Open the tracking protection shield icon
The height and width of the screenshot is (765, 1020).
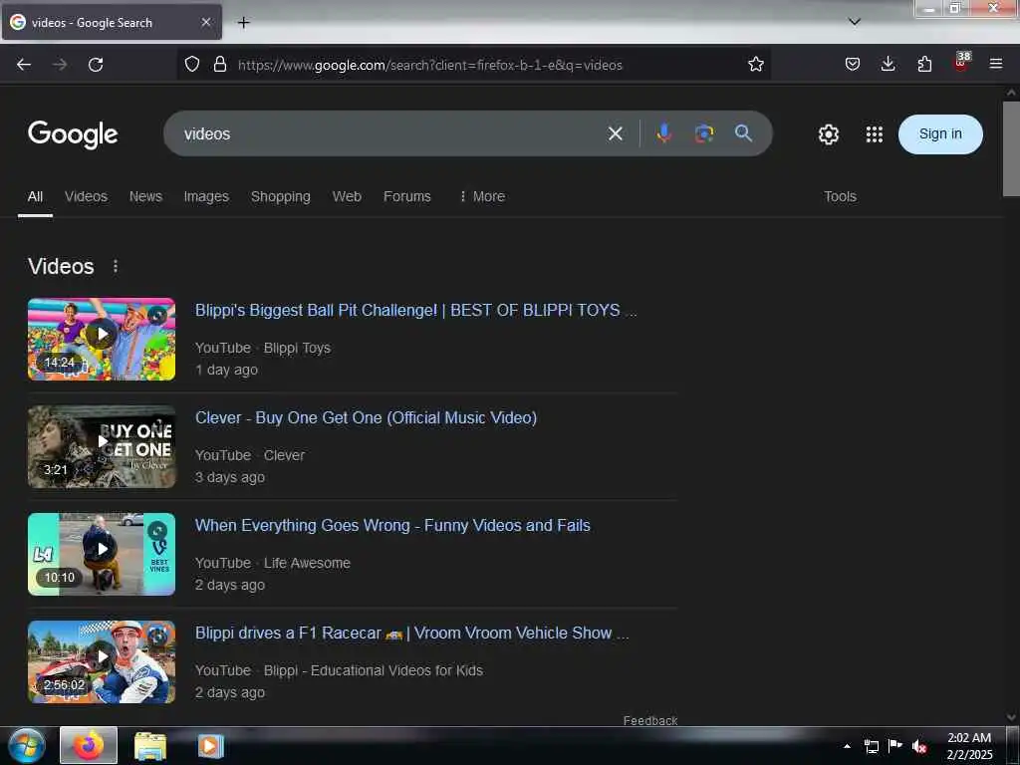point(192,65)
